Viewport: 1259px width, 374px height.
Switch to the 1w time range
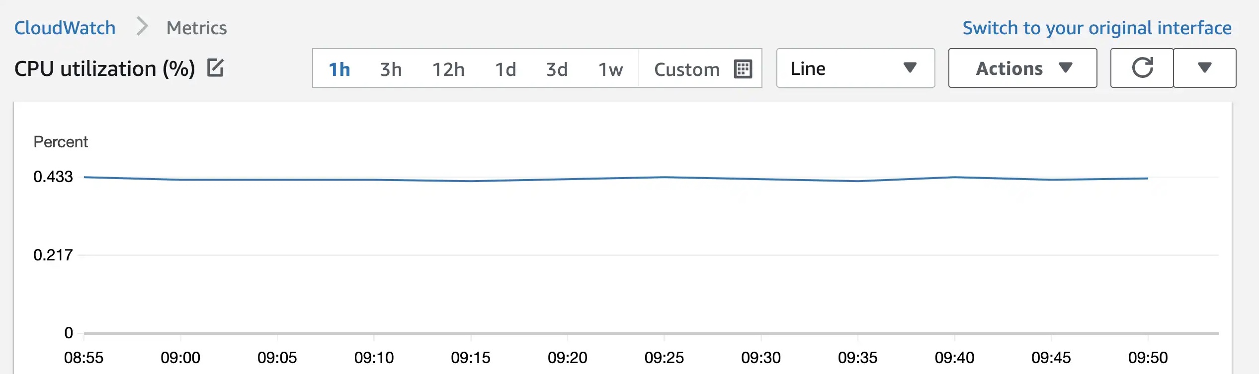click(609, 69)
